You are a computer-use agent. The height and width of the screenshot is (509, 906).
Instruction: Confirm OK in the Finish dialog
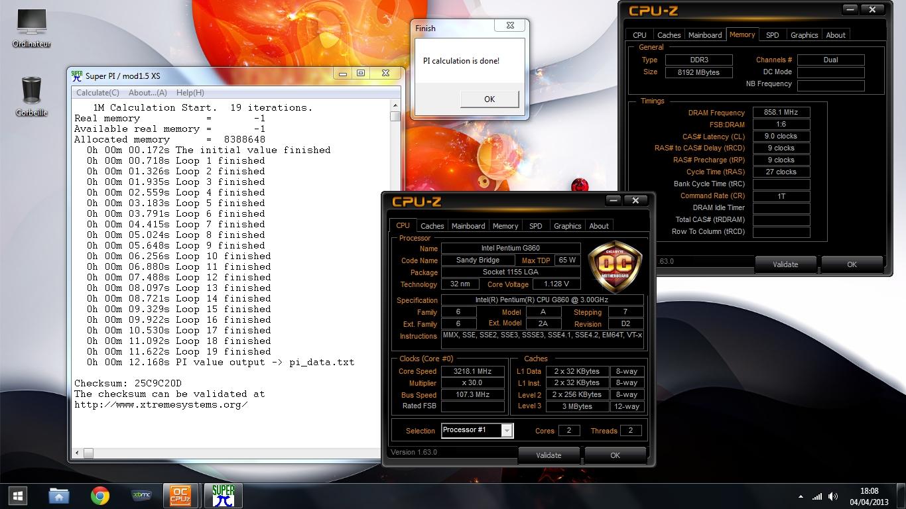489,99
